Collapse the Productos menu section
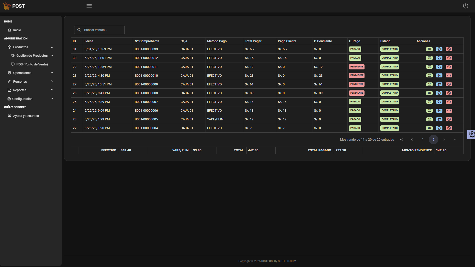 click(52, 47)
